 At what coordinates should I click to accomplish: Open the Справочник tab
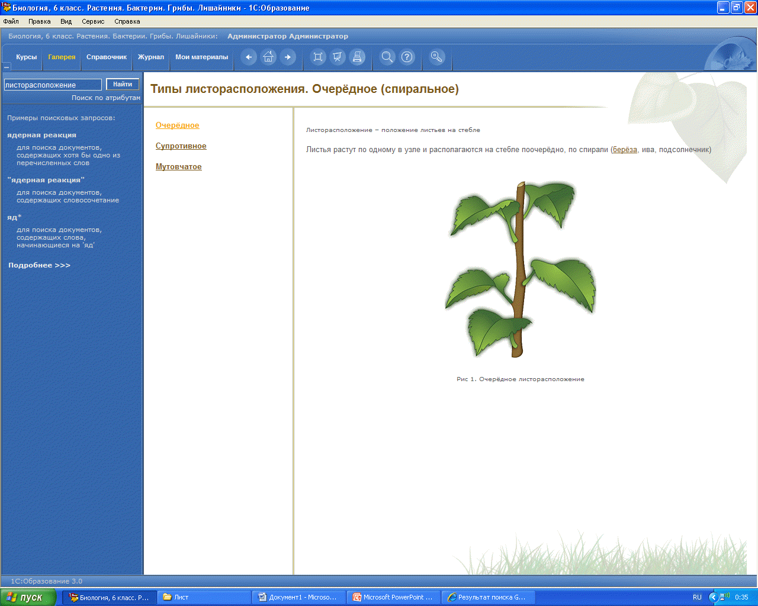click(107, 57)
